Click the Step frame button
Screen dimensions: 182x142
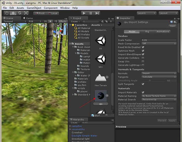97,13
